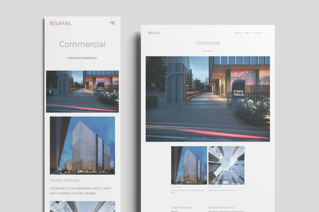Open the small hamburger menu in desktop header
This screenshot has width=319, height=212.
[x=266, y=33]
